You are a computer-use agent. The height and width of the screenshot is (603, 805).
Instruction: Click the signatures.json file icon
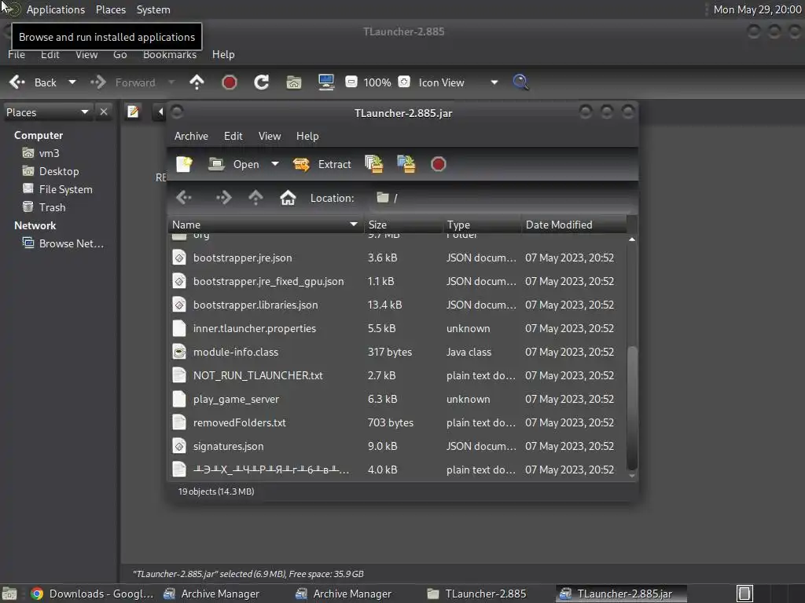pos(179,446)
